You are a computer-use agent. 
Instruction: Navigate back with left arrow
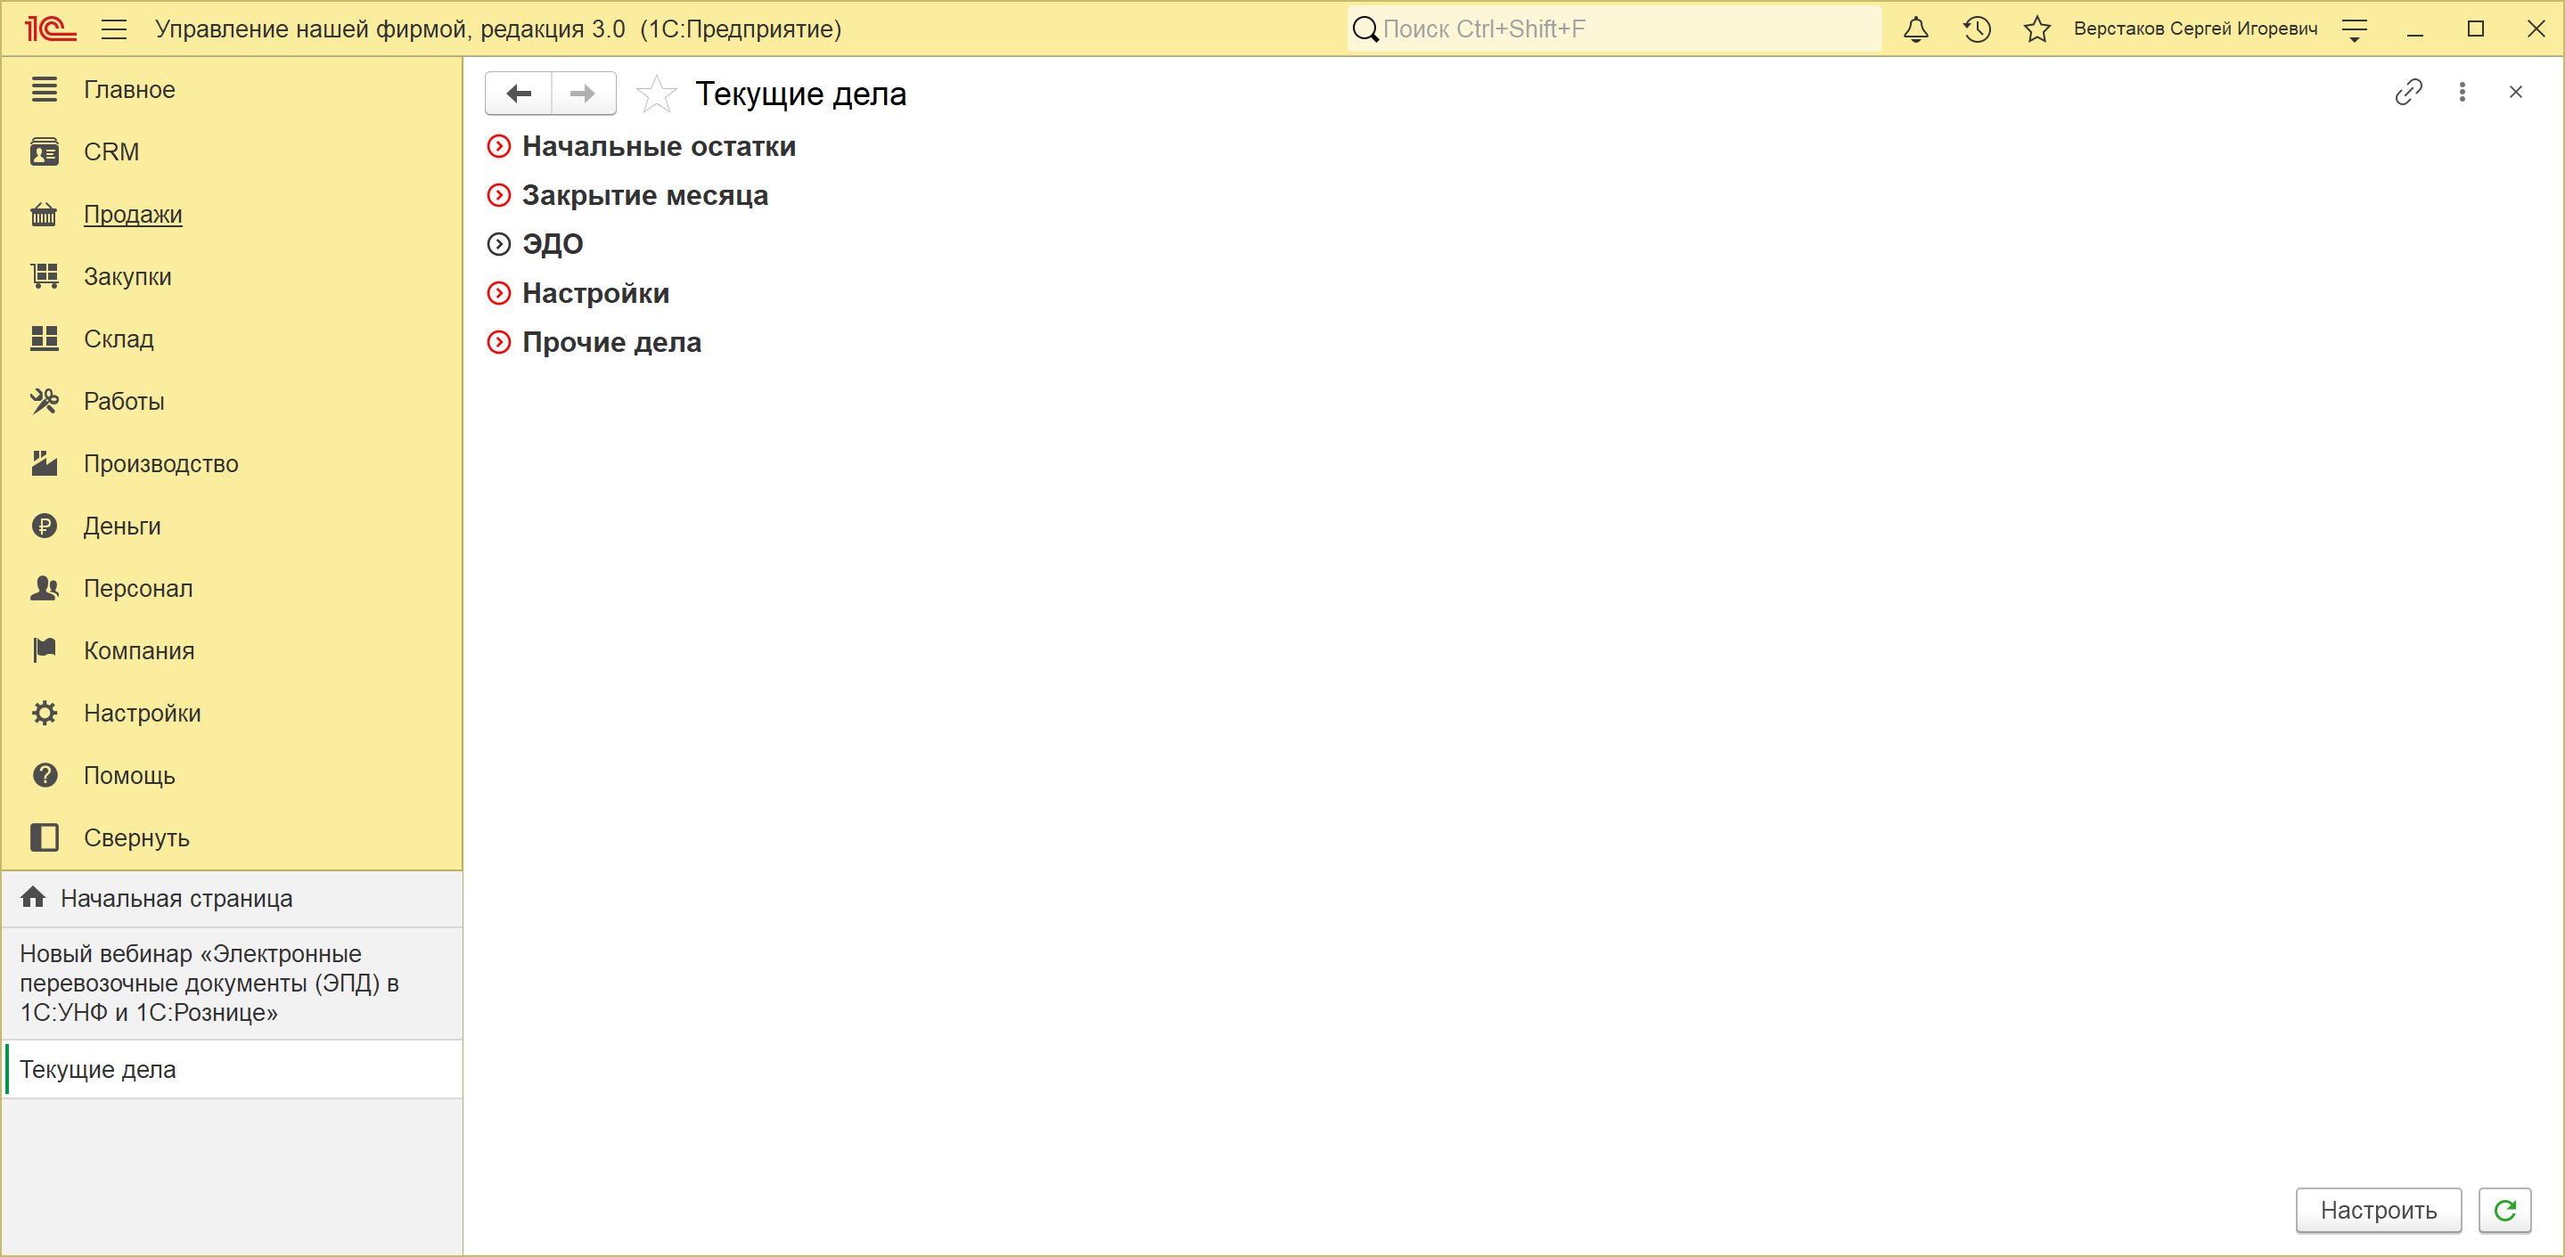(518, 94)
